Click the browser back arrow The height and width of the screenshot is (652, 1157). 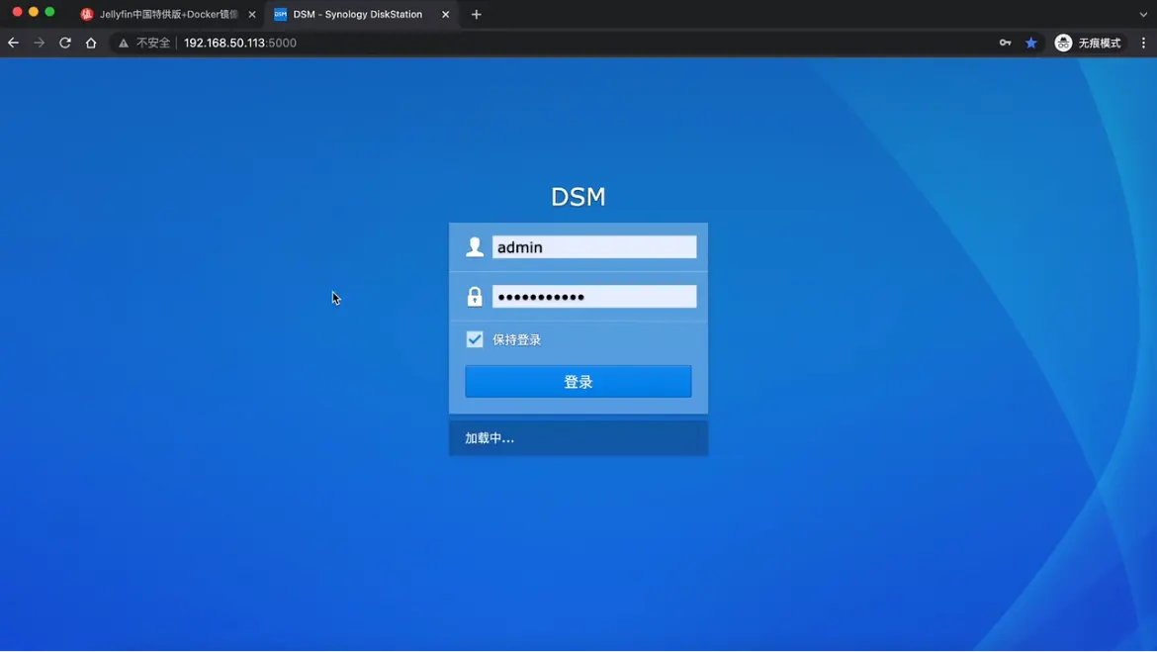click(14, 43)
